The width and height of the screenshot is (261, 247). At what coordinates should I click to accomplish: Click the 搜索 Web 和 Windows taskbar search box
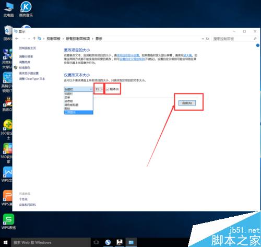click(51, 242)
